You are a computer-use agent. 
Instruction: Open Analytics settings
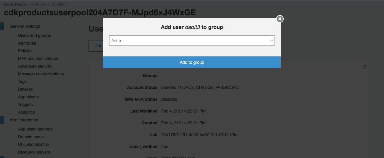tap(26, 112)
